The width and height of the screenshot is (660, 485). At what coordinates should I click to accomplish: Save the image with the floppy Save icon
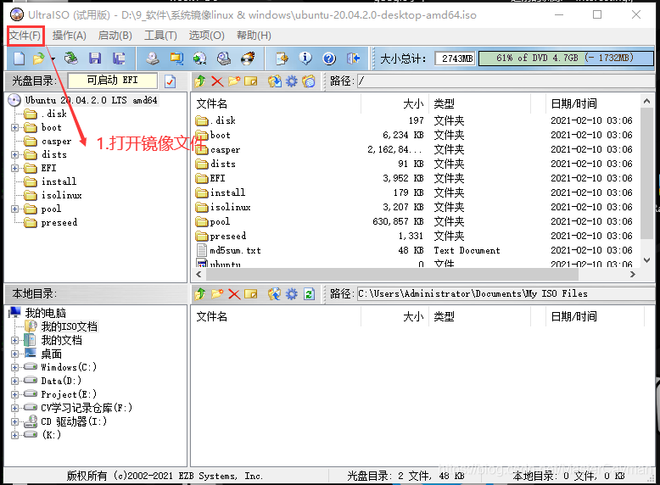point(95,59)
